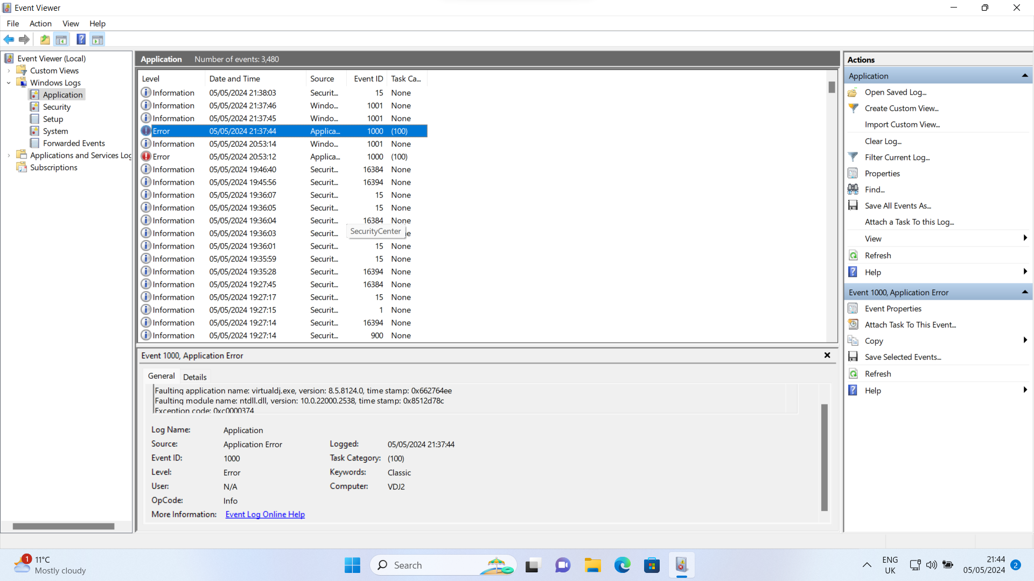
Task: Click the Filter Current Log funnel icon
Action: (x=853, y=157)
